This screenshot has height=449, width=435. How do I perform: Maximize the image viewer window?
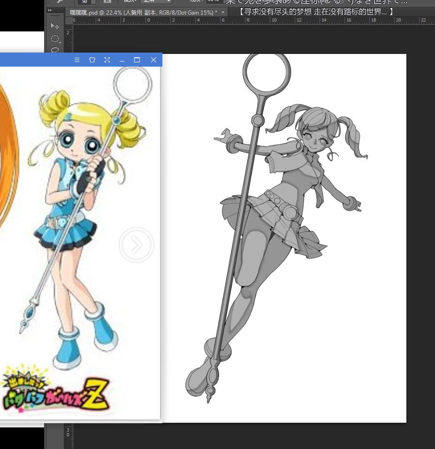pyautogui.click(x=137, y=60)
